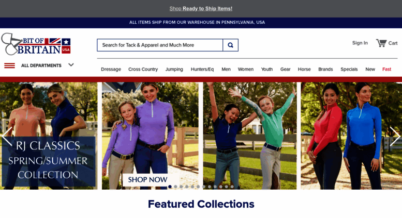Go to next slide with right arrow

click(x=395, y=136)
